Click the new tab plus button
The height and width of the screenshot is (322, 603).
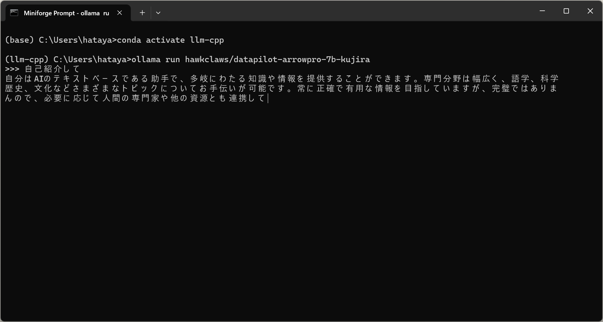[x=142, y=13]
